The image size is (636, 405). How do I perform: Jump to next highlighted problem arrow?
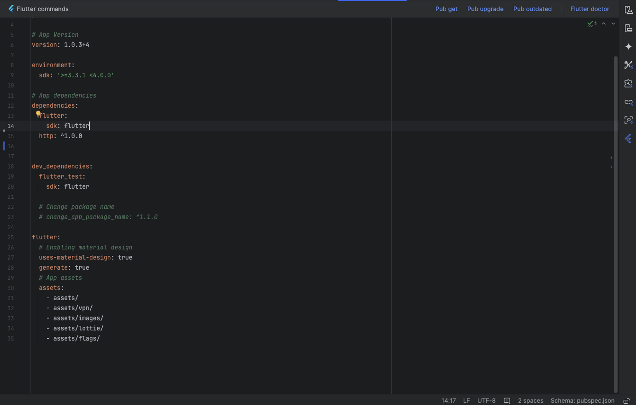[613, 23]
